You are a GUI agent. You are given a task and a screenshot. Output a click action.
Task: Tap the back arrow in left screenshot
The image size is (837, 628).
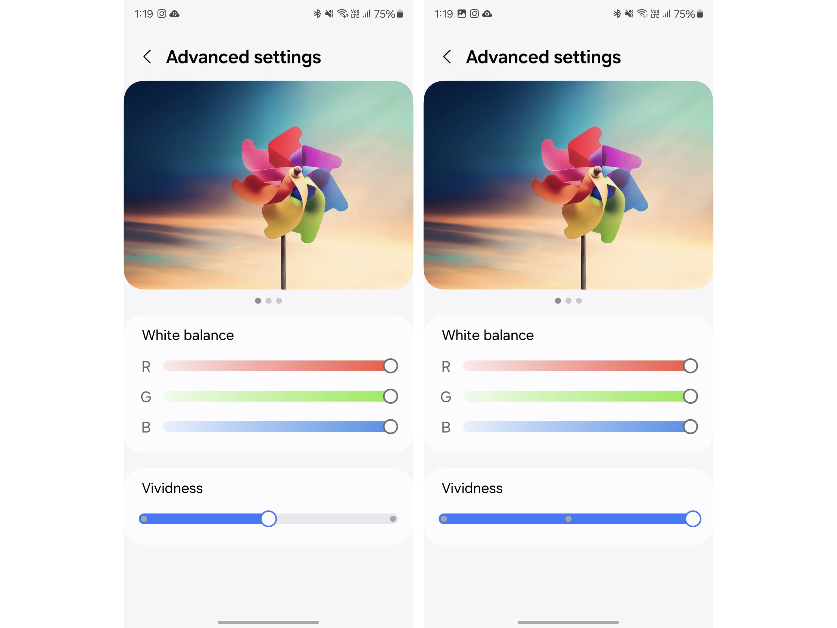[147, 57]
